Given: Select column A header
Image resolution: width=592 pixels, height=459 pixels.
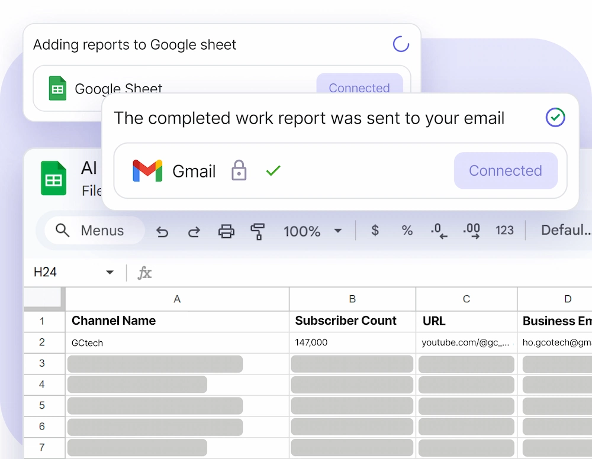Looking at the screenshot, I should [x=177, y=299].
